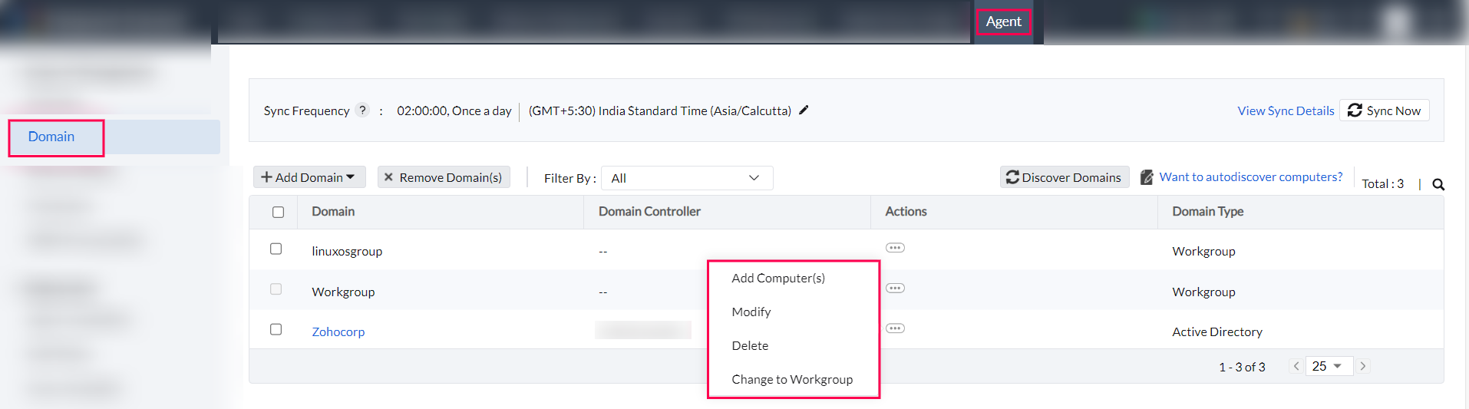The width and height of the screenshot is (1469, 409).
Task: Tick the select-all checkbox in table header
Action: point(278,212)
